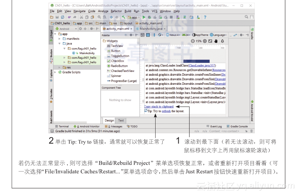This screenshot has width=299, height=195.
Task: Open the SDK Manager download icon
Action: click(x=198, y=17)
